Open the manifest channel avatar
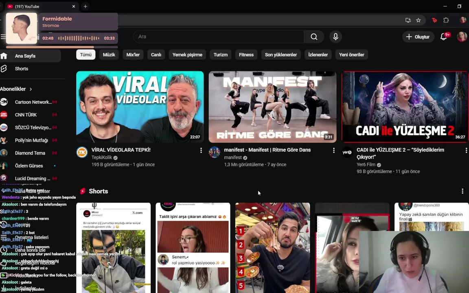 pos(215,152)
